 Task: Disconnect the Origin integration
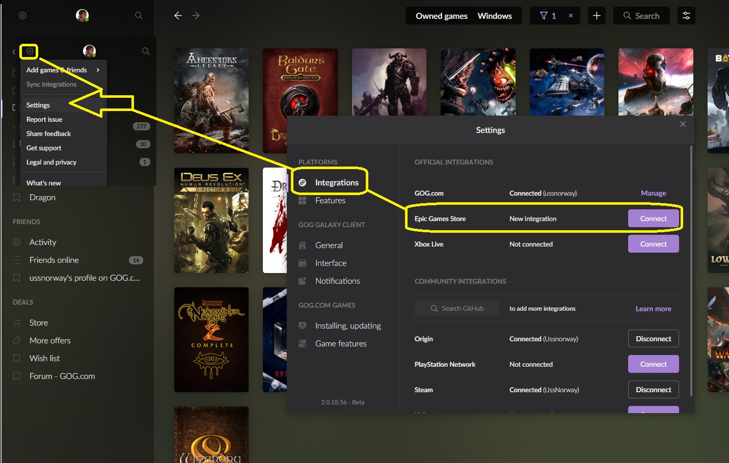(x=654, y=339)
